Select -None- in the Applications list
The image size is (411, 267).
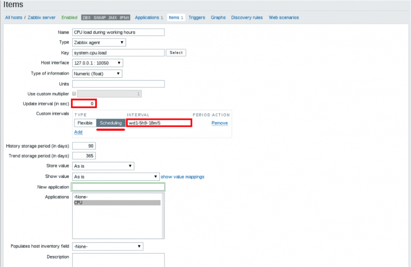click(117, 197)
